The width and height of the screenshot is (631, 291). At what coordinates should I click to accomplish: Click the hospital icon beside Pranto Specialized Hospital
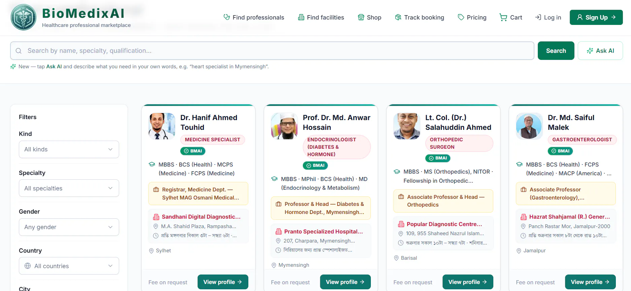(x=279, y=231)
